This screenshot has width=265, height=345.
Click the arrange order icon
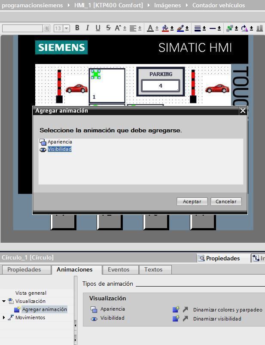point(230,28)
